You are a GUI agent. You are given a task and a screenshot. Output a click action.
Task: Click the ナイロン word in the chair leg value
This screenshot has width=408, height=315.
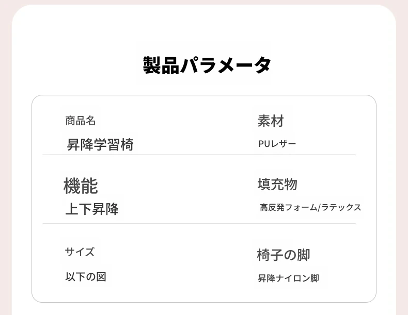click(293, 278)
